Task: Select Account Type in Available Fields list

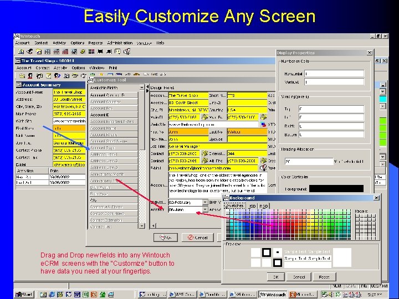Action: 114,148
